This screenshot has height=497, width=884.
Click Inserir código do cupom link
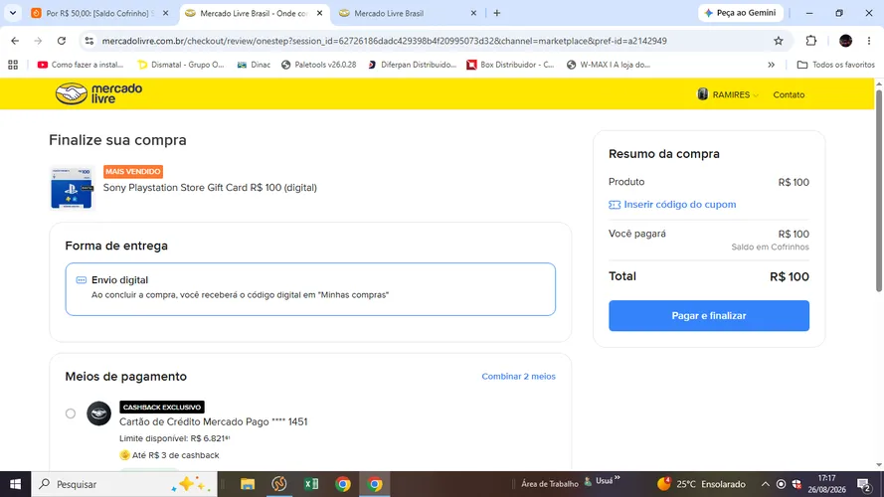tap(679, 205)
